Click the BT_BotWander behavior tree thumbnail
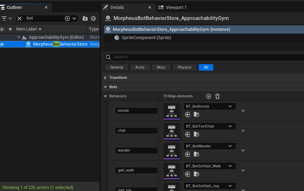The height and width of the screenshot is (191, 304). click(172, 151)
